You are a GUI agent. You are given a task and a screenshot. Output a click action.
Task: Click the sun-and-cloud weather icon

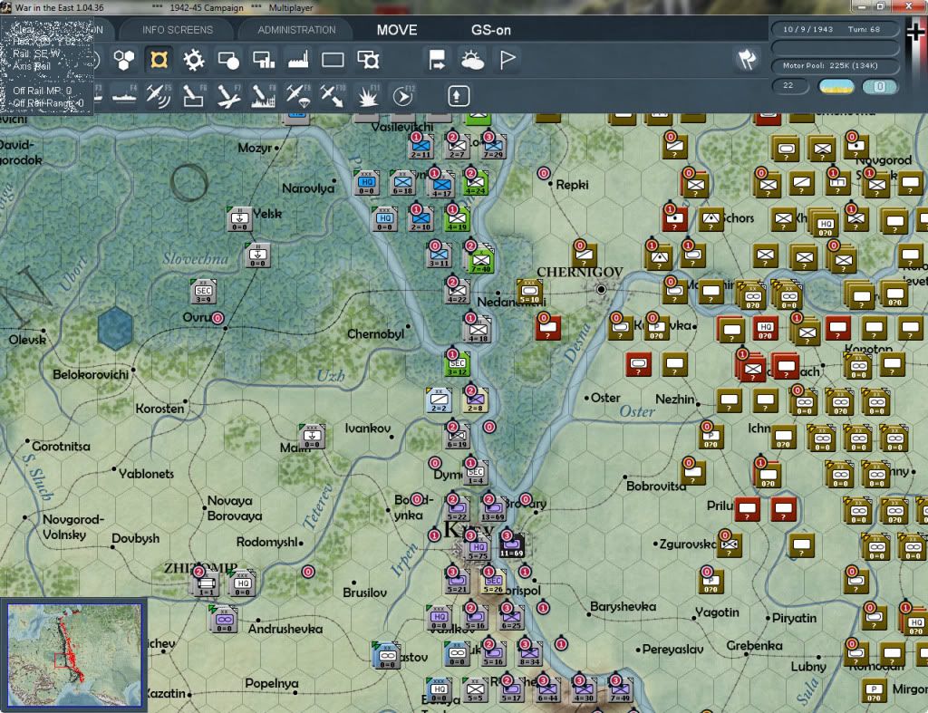pos(472,60)
